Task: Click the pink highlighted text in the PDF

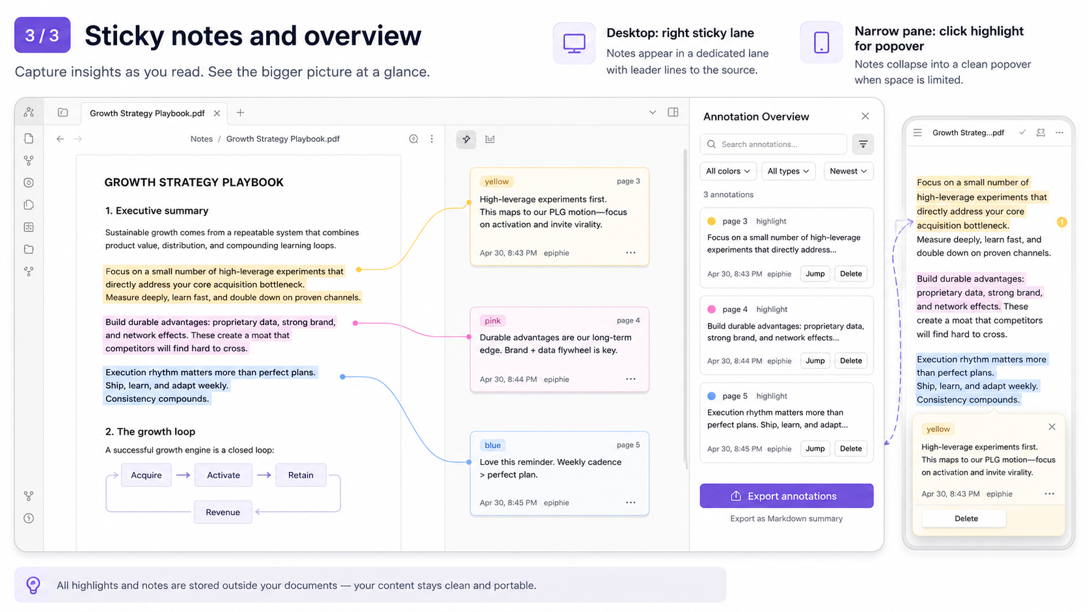Action: (x=221, y=335)
